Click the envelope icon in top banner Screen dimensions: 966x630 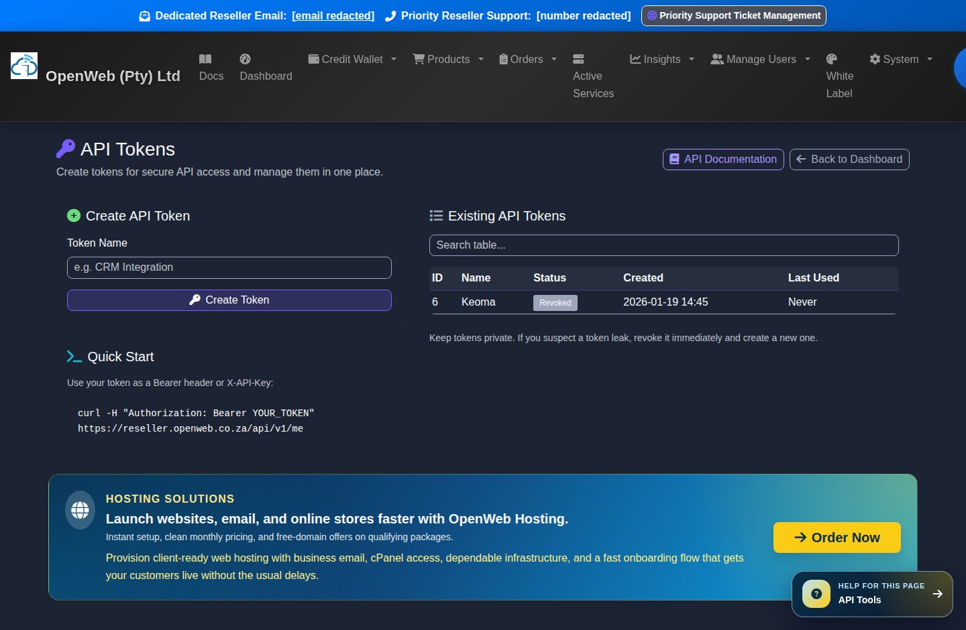pyautogui.click(x=144, y=16)
